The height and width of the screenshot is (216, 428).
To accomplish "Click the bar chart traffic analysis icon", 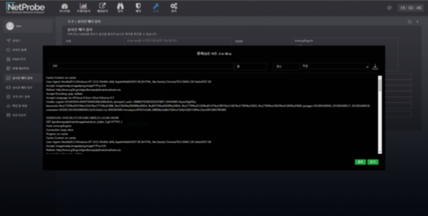I will (83, 8).
